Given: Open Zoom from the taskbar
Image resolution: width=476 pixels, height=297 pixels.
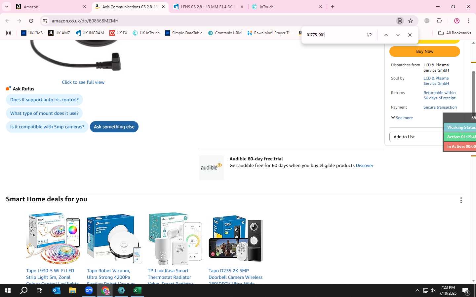Looking at the screenshot, I should click(x=89, y=291).
